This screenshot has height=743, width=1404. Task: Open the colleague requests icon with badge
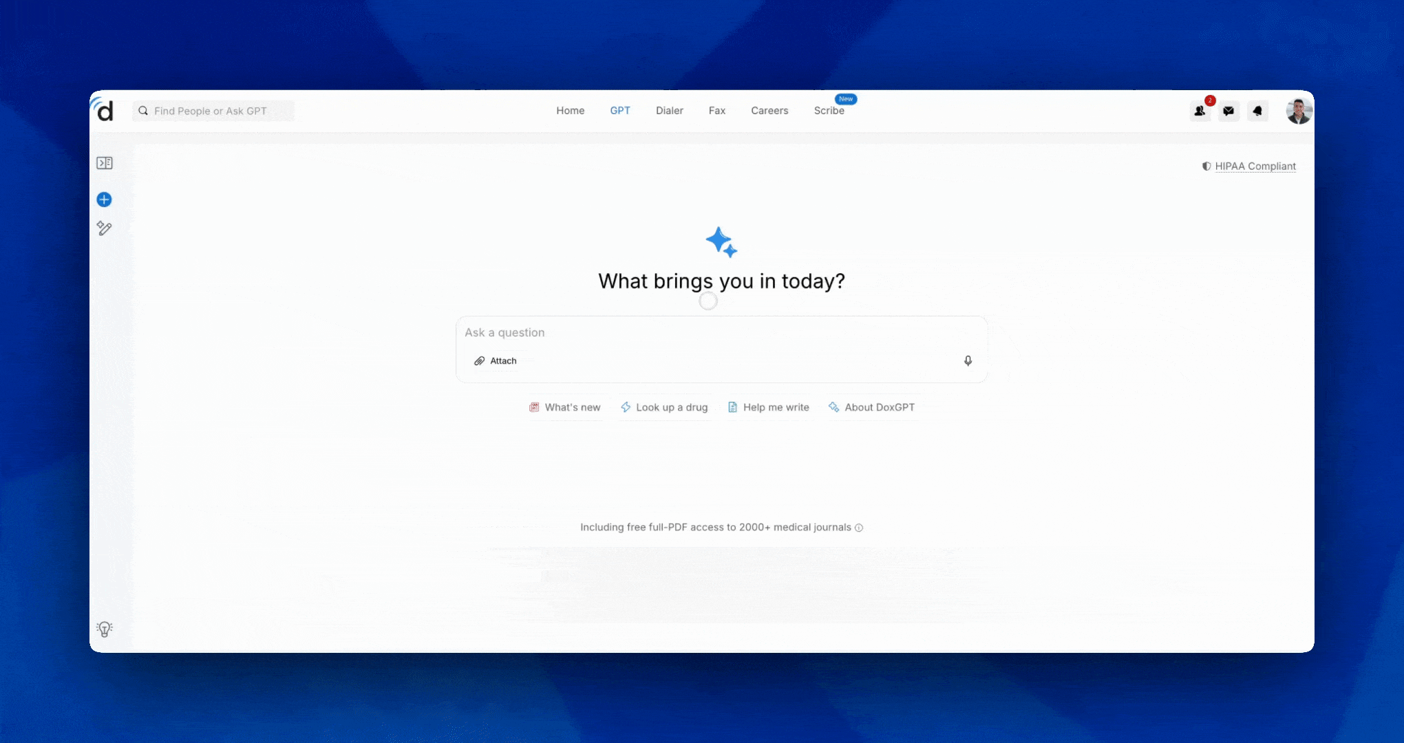point(1200,111)
